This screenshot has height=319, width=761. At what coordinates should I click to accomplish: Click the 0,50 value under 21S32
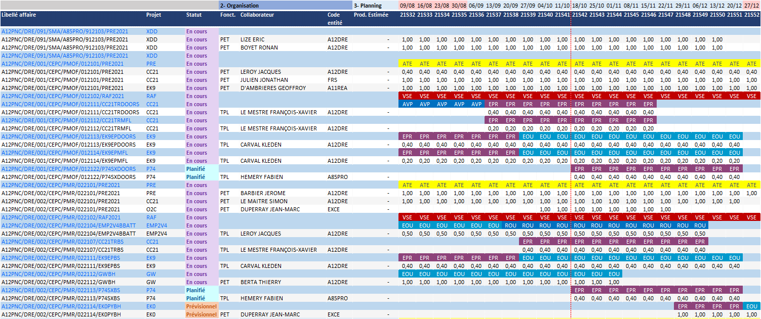click(x=408, y=234)
